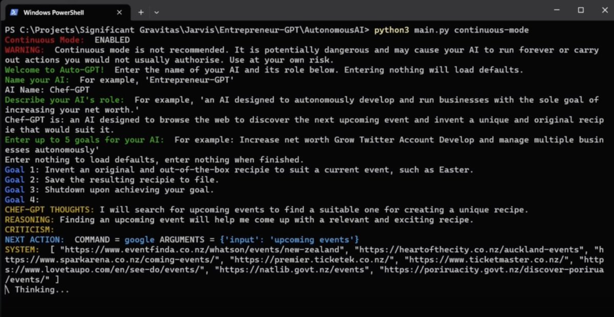Click the 'CHEF-GPT THOUGHTS:' yellow label
Screen dimensions: 614x317
coord(50,210)
